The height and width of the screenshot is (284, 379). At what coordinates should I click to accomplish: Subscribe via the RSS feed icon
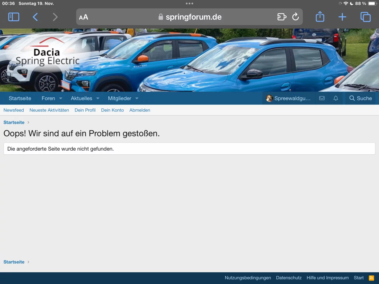click(x=371, y=278)
